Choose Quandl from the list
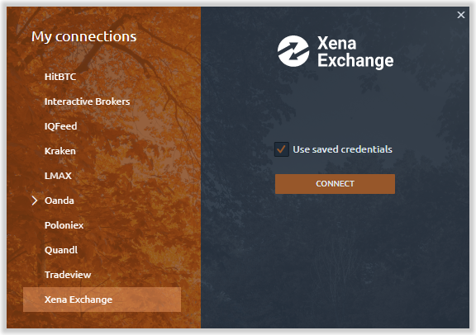Screen dimensions: 476x335 (x=61, y=250)
